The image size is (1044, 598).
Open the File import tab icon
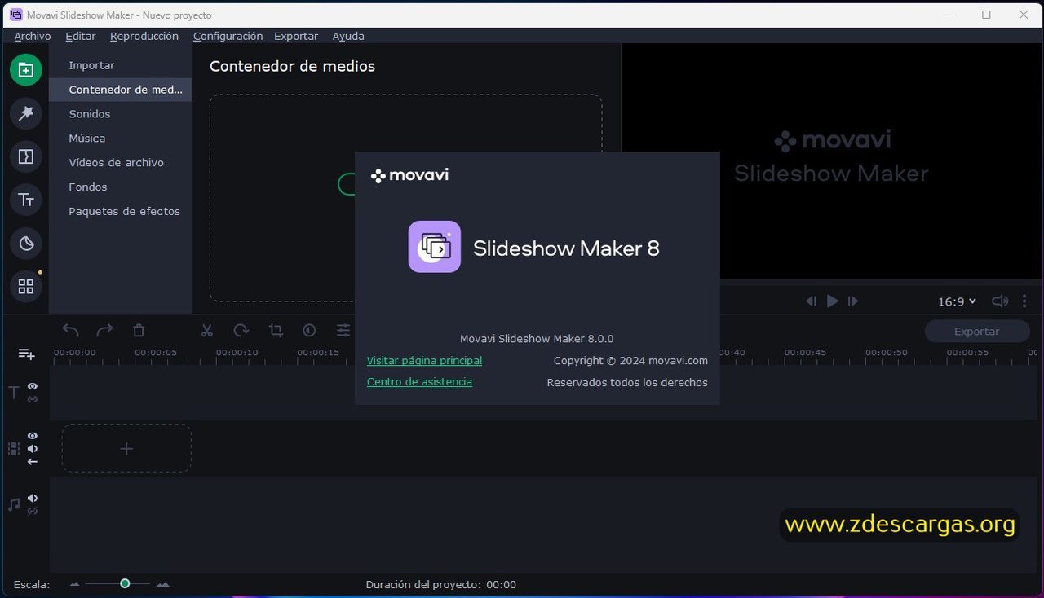click(26, 69)
